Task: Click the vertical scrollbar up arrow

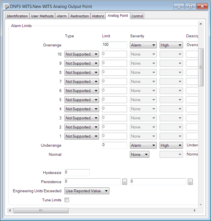Action: click(x=201, y=24)
